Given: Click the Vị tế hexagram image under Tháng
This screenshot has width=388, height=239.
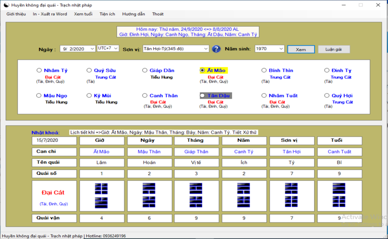Looking at the screenshot, I should pyautogui.click(x=196, y=195).
